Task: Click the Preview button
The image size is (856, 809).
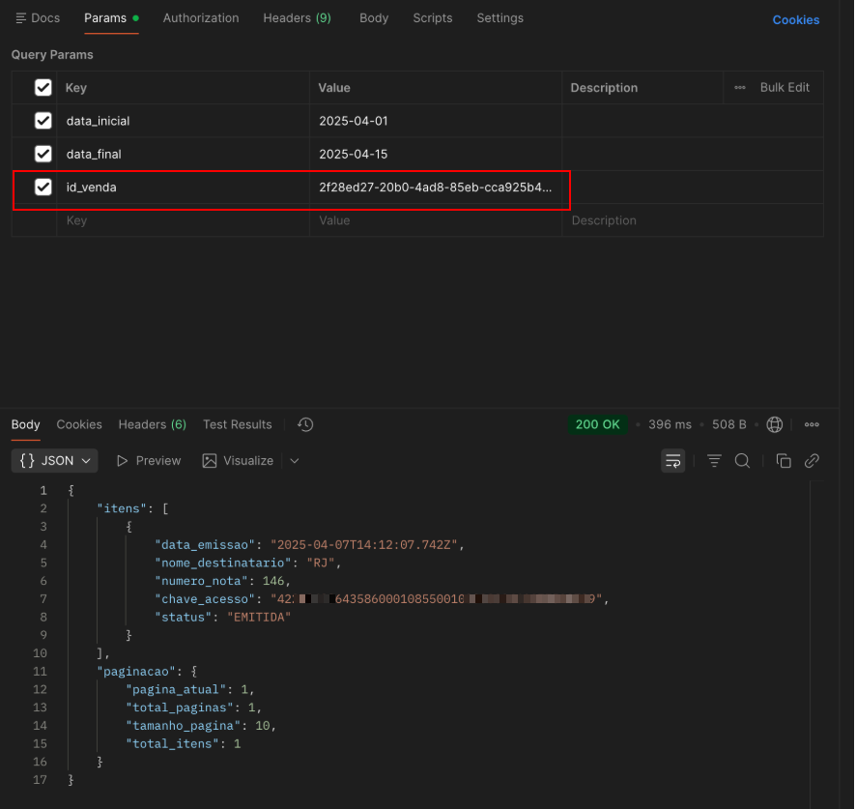Action: point(149,461)
